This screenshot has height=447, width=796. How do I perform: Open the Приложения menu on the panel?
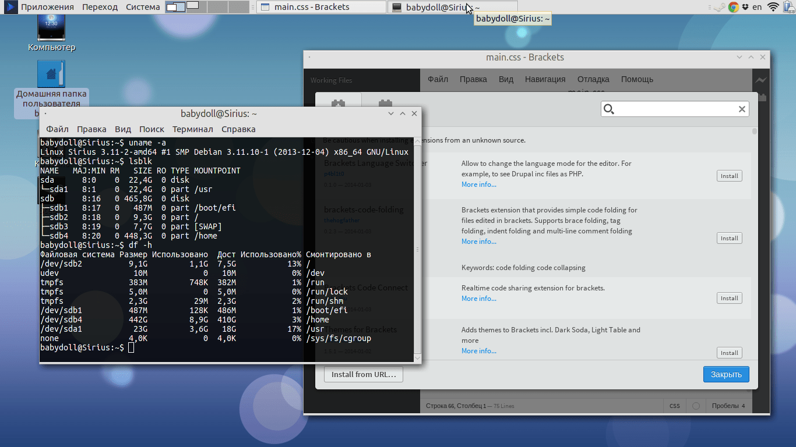47,7
